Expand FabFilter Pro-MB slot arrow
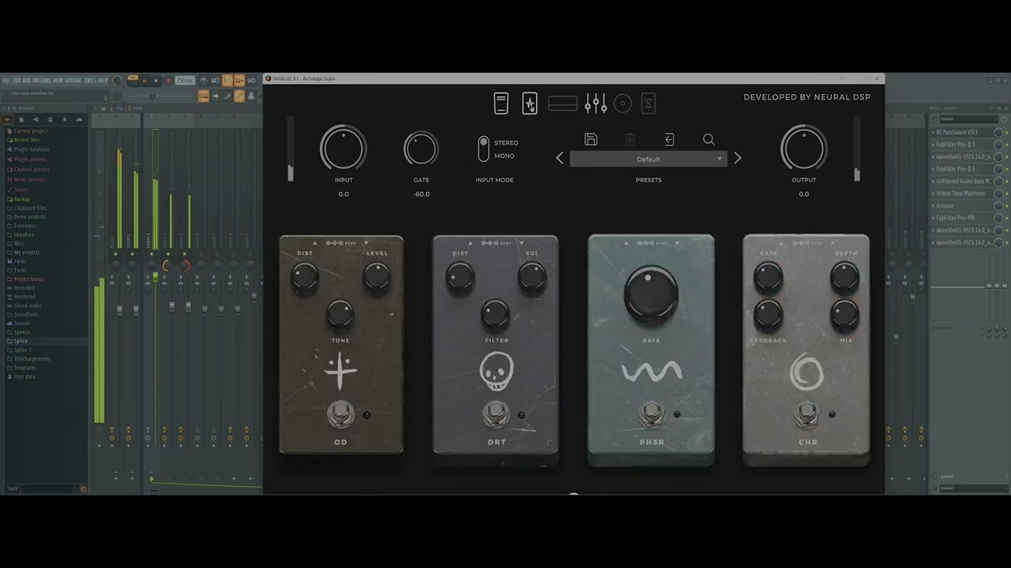 pyautogui.click(x=933, y=219)
